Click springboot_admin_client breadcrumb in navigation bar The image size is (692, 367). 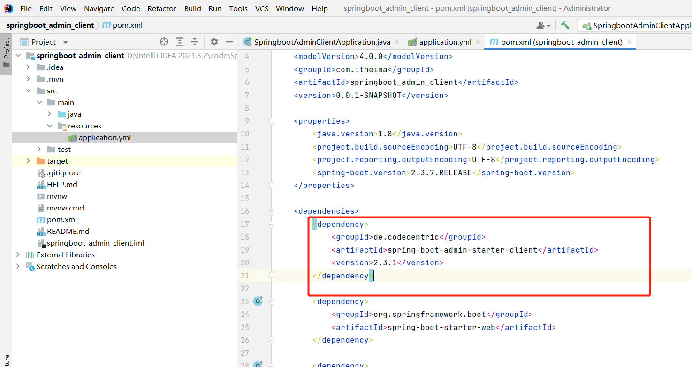coord(50,25)
